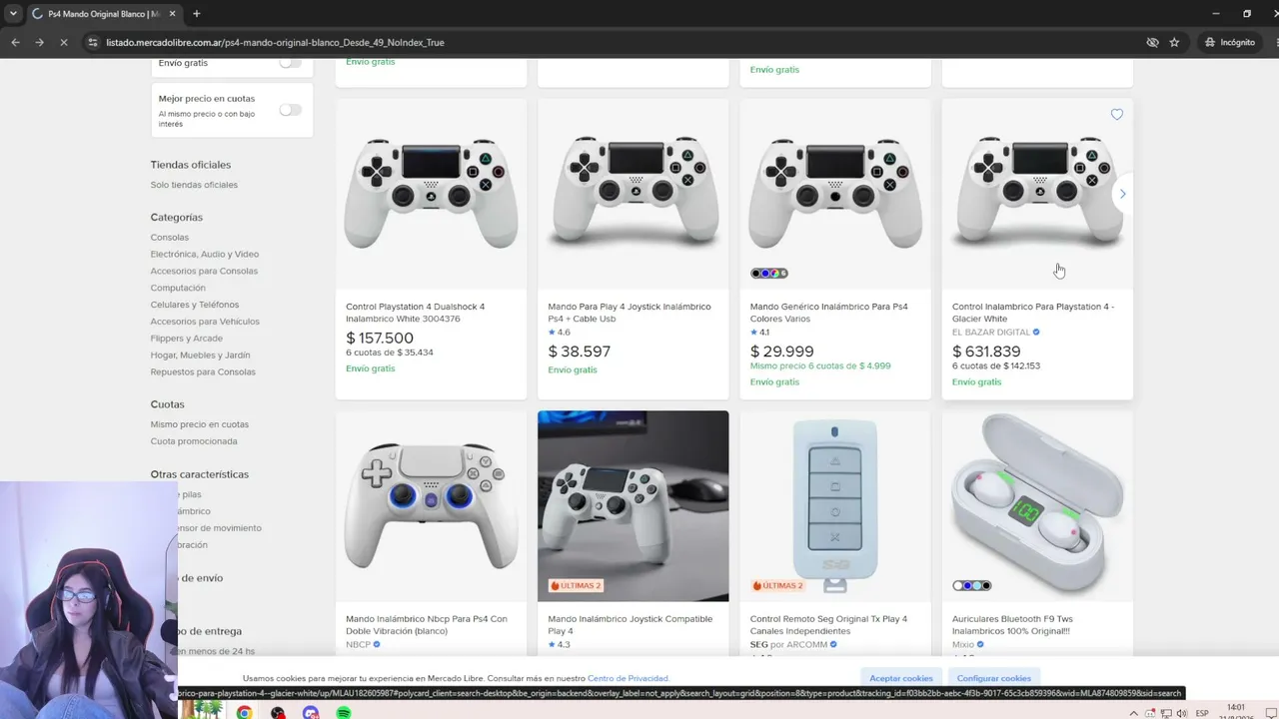
Task: Open the Consolas category
Action: (x=170, y=238)
